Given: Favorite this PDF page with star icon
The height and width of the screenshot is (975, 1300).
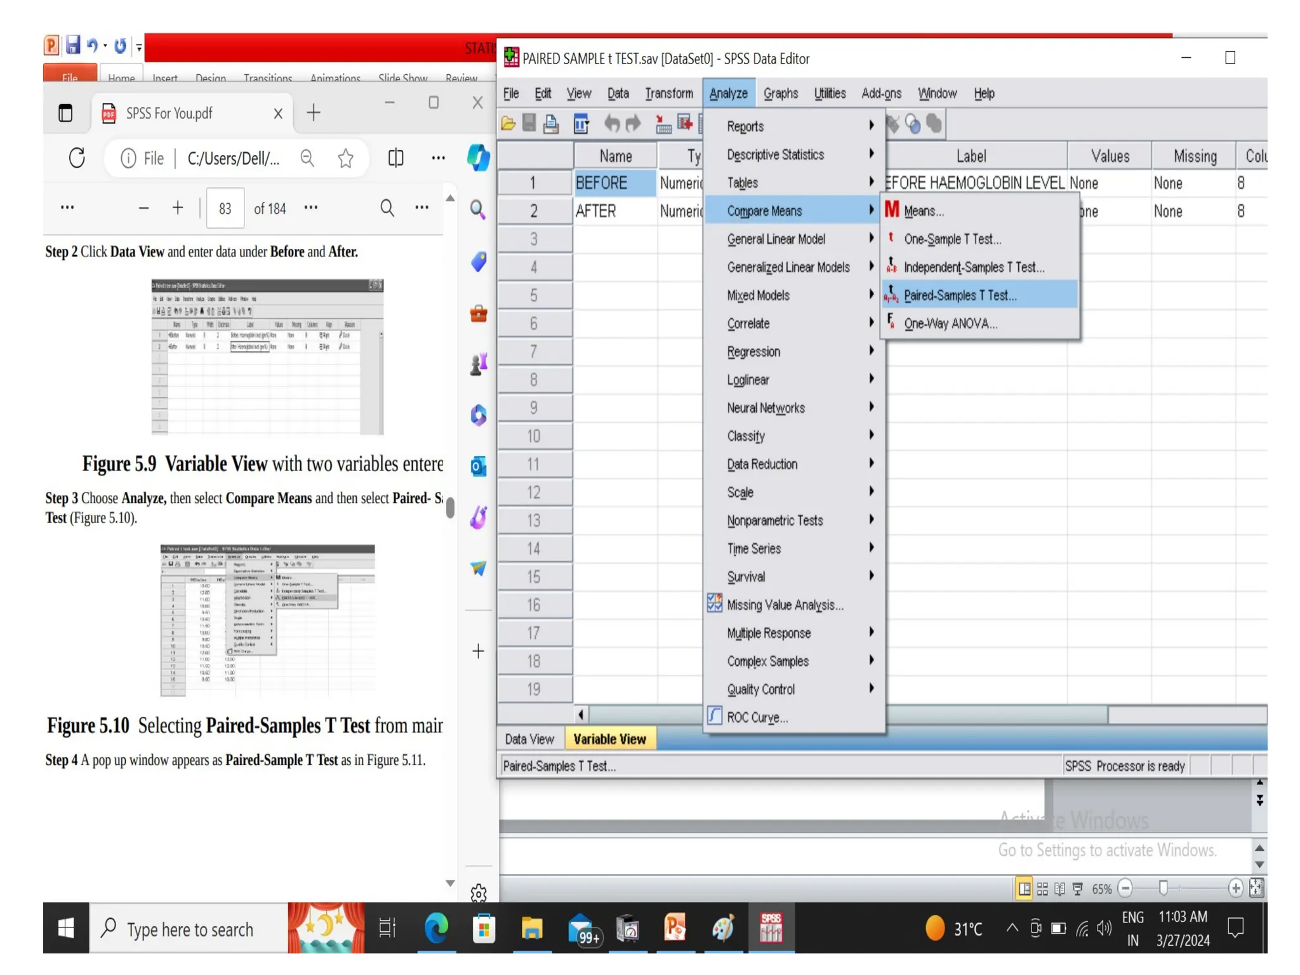Looking at the screenshot, I should [x=345, y=158].
